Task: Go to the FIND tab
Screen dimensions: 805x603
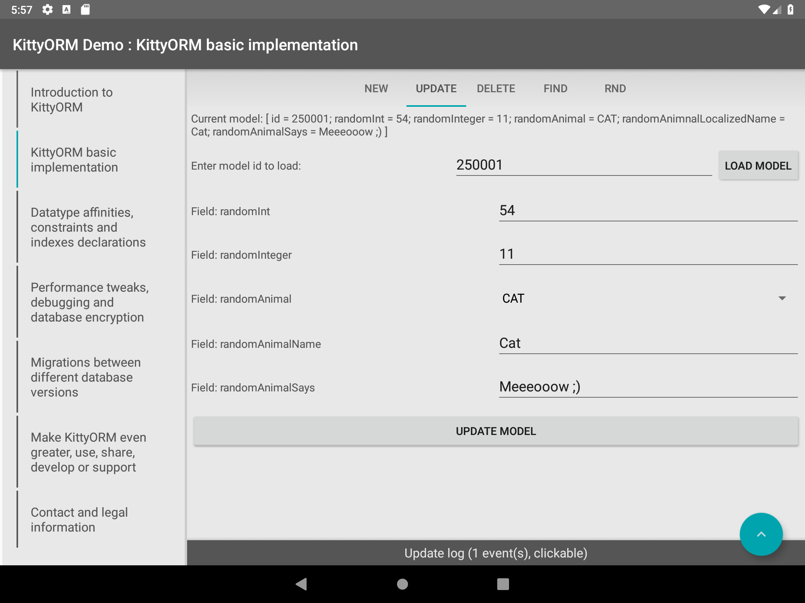Action: 555,89
